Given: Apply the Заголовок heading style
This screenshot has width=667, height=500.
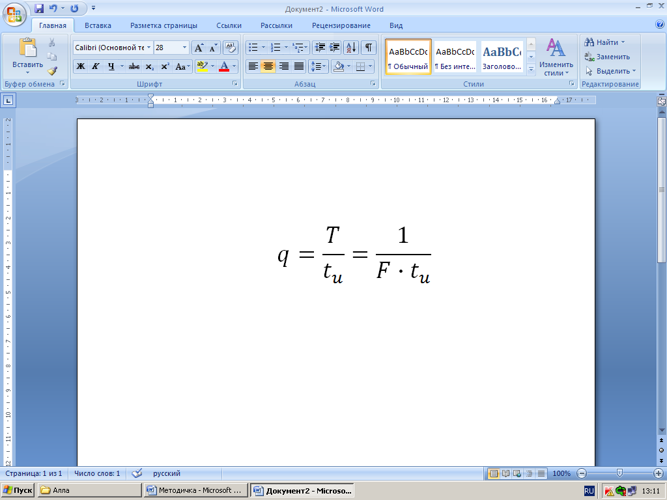Looking at the screenshot, I should (x=502, y=57).
